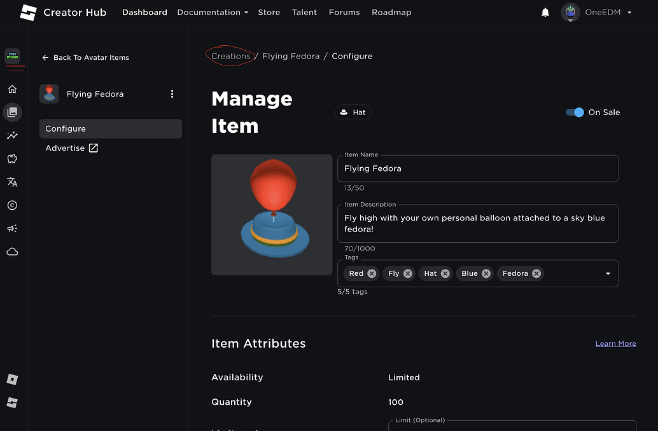Remove the Red tag
658x431 pixels.
pos(372,273)
